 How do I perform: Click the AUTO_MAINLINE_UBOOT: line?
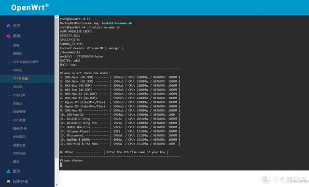pos(77,31)
